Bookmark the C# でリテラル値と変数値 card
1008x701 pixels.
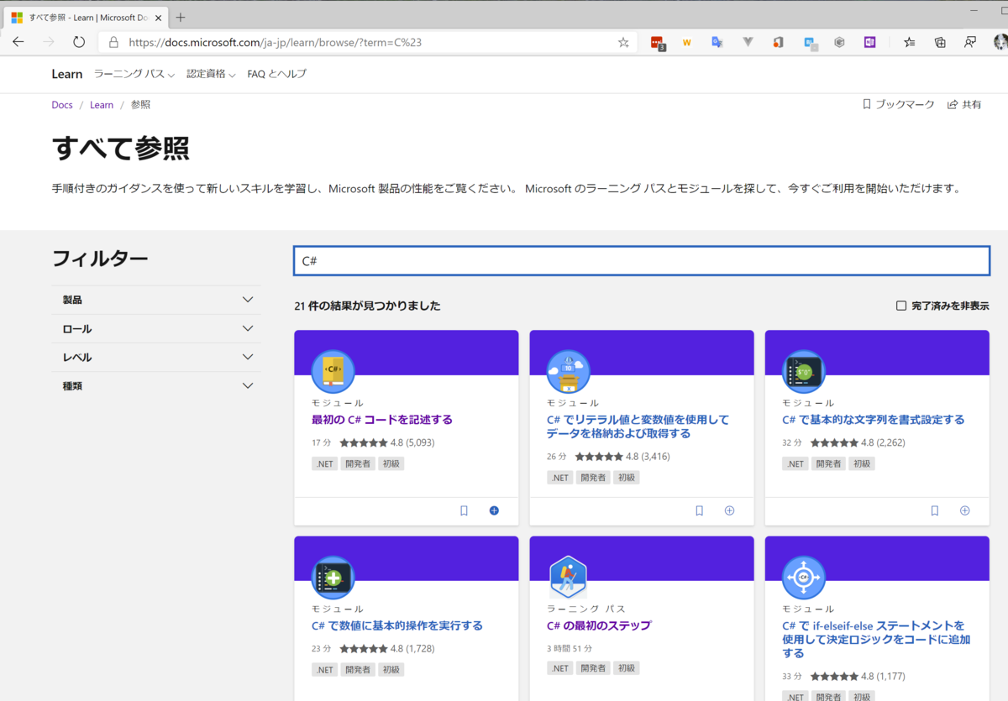699,510
